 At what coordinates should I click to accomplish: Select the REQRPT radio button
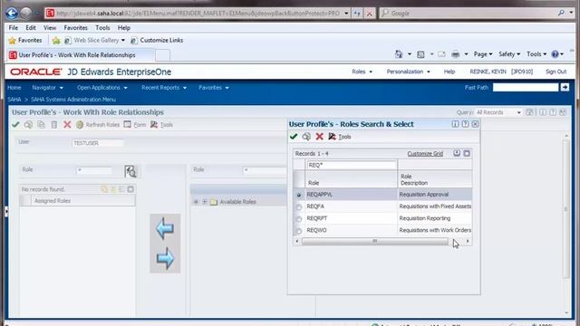click(299, 219)
